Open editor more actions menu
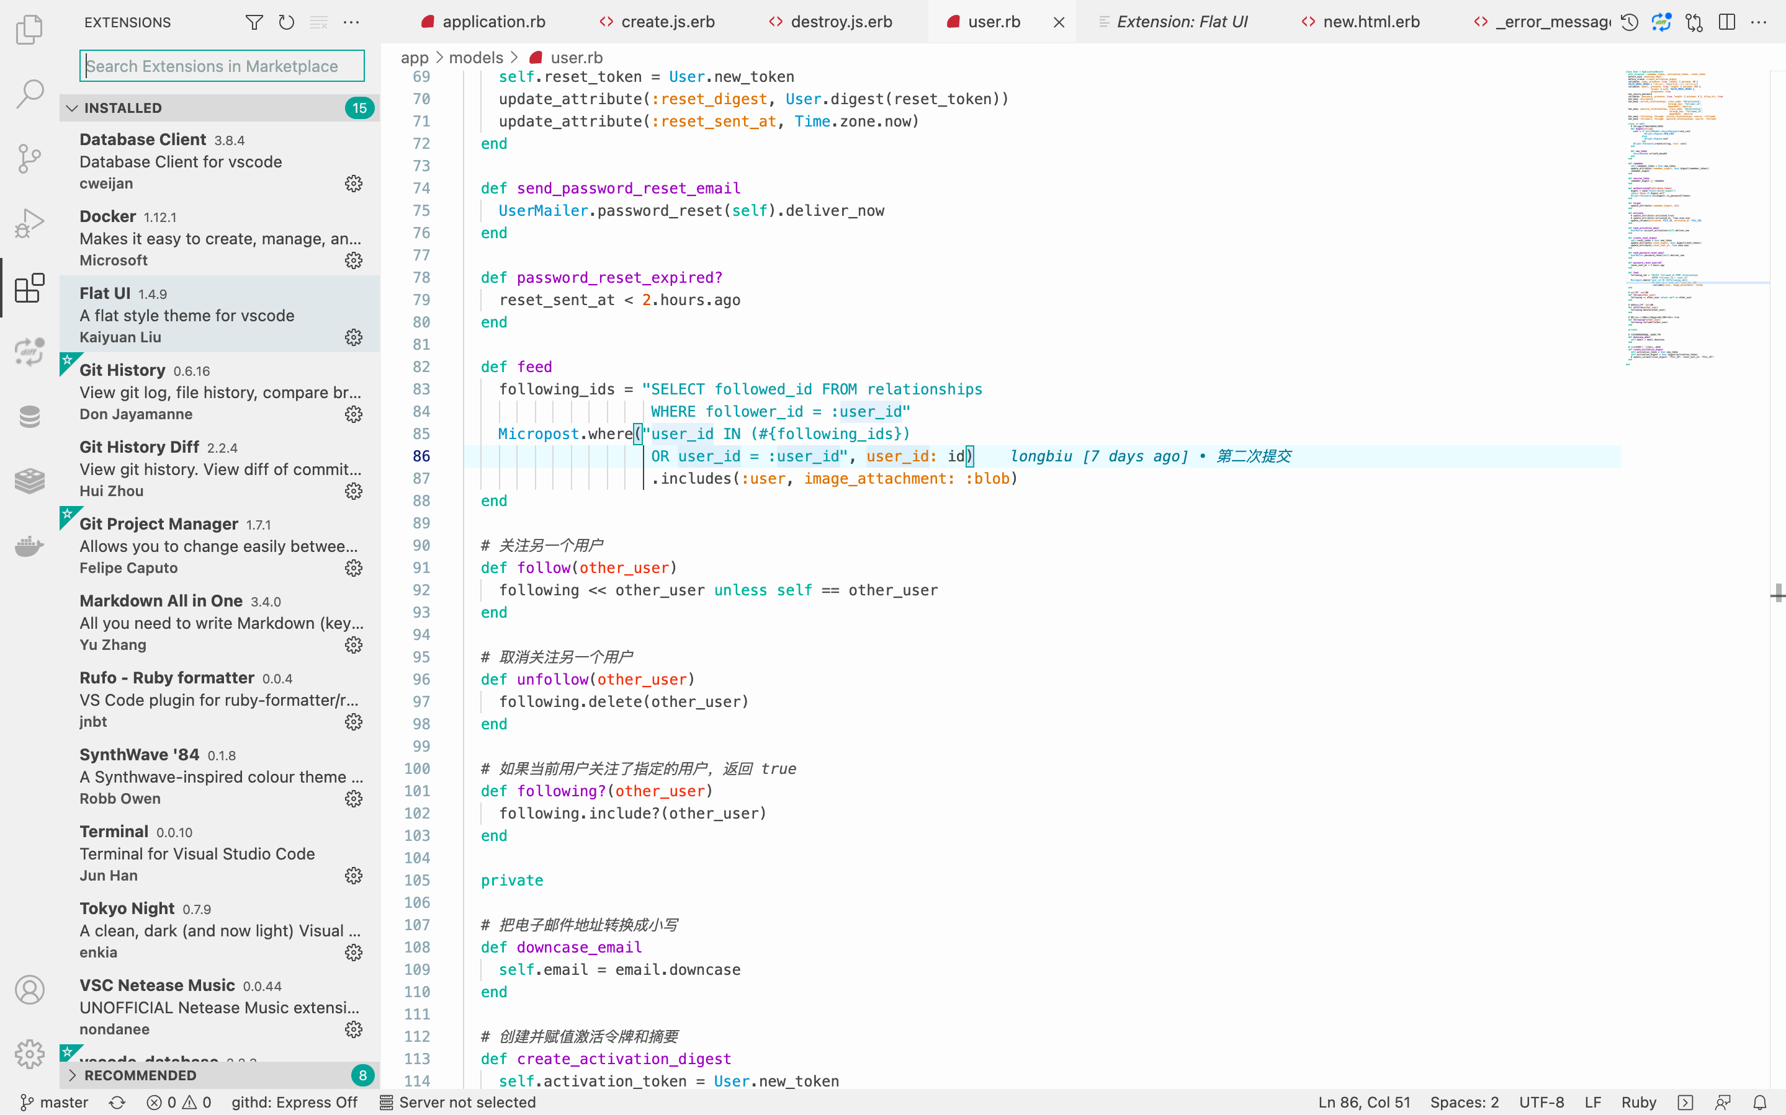 (1759, 22)
